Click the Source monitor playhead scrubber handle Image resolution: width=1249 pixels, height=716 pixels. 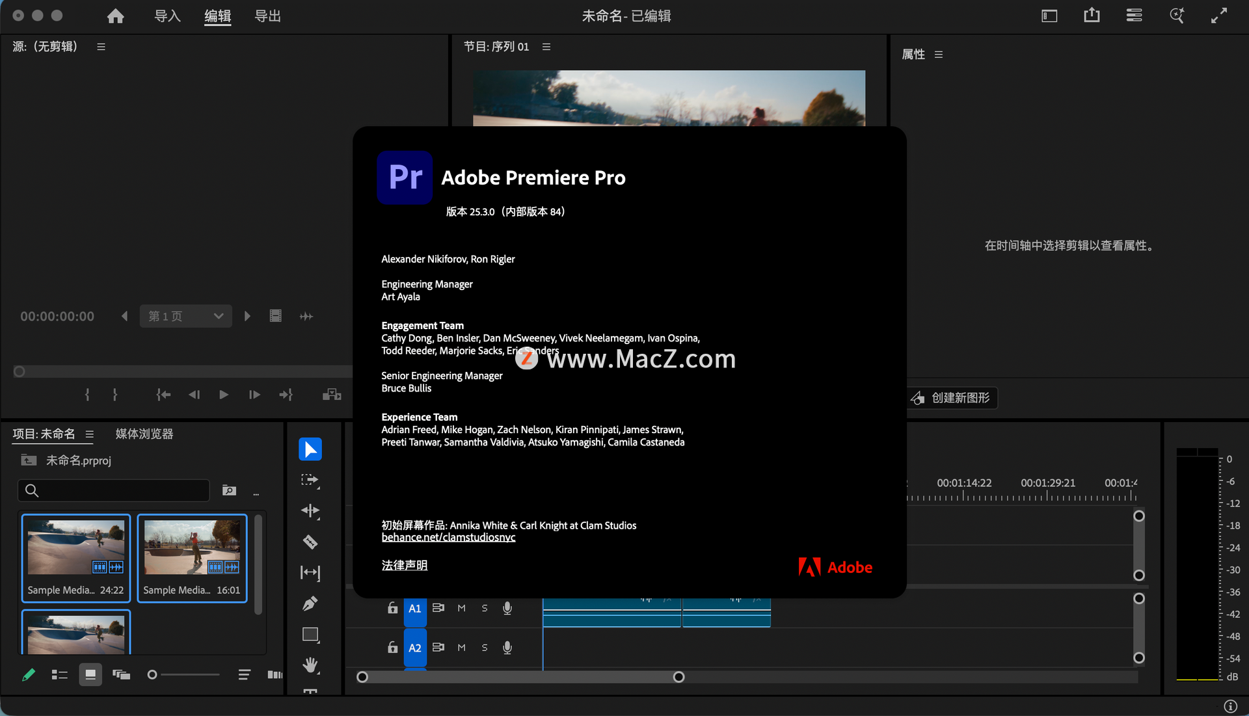[x=20, y=371]
